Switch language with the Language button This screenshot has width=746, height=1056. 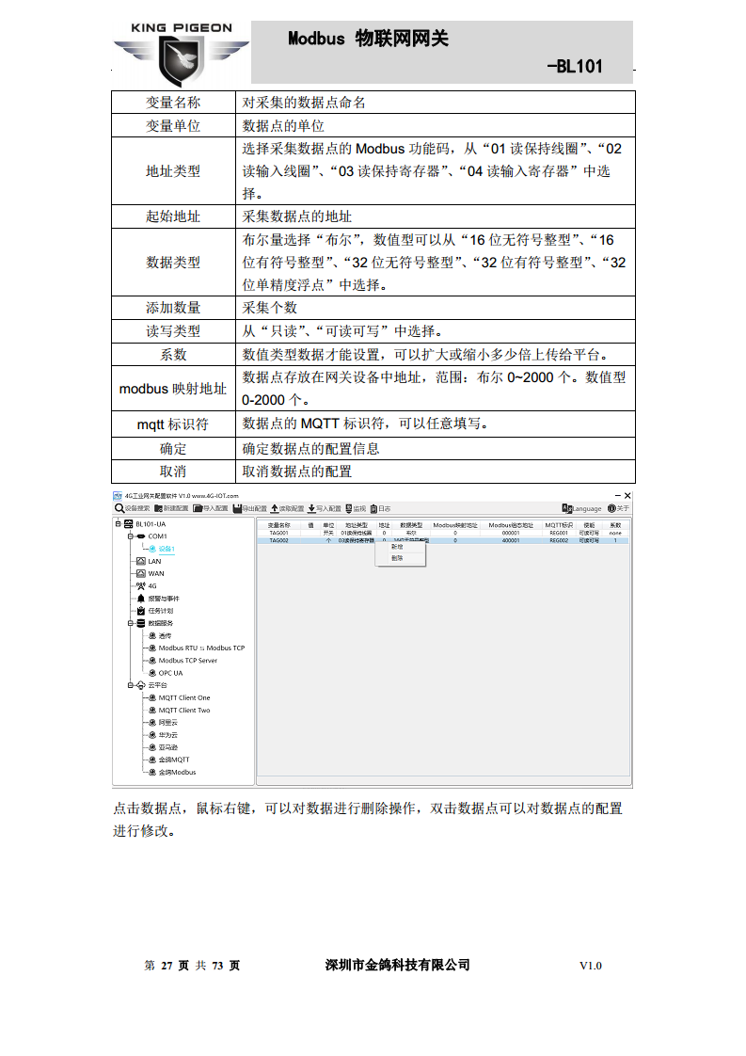coord(581,508)
